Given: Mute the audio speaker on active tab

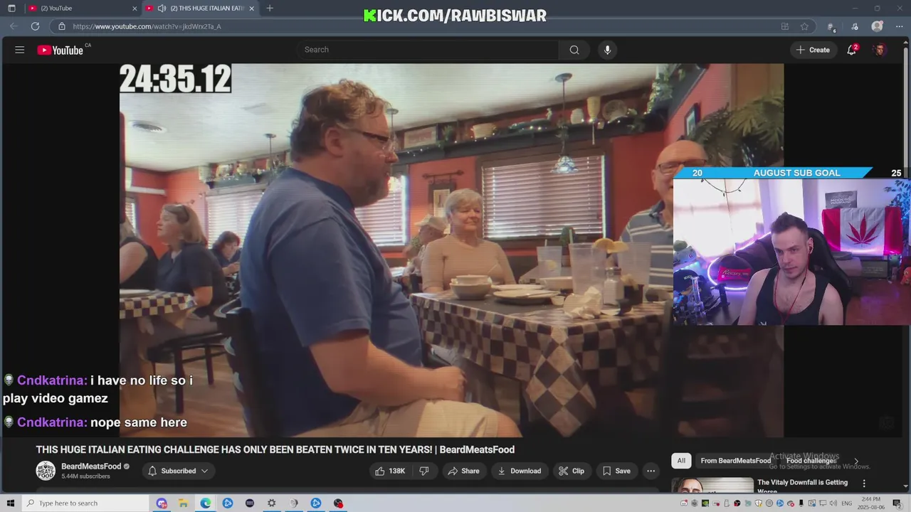Looking at the screenshot, I should (x=162, y=9).
